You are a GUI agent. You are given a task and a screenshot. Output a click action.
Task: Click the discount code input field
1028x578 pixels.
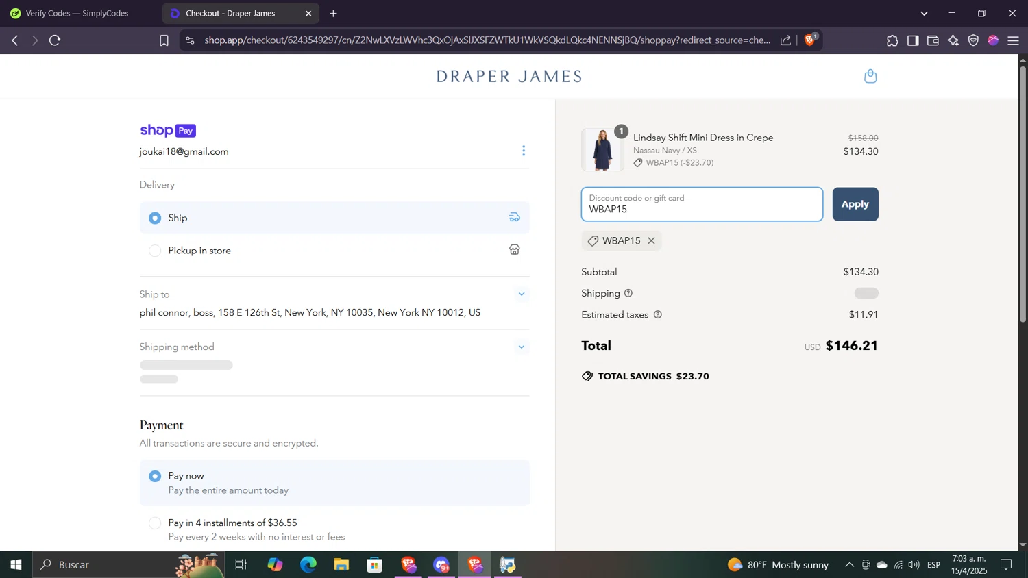(702, 204)
